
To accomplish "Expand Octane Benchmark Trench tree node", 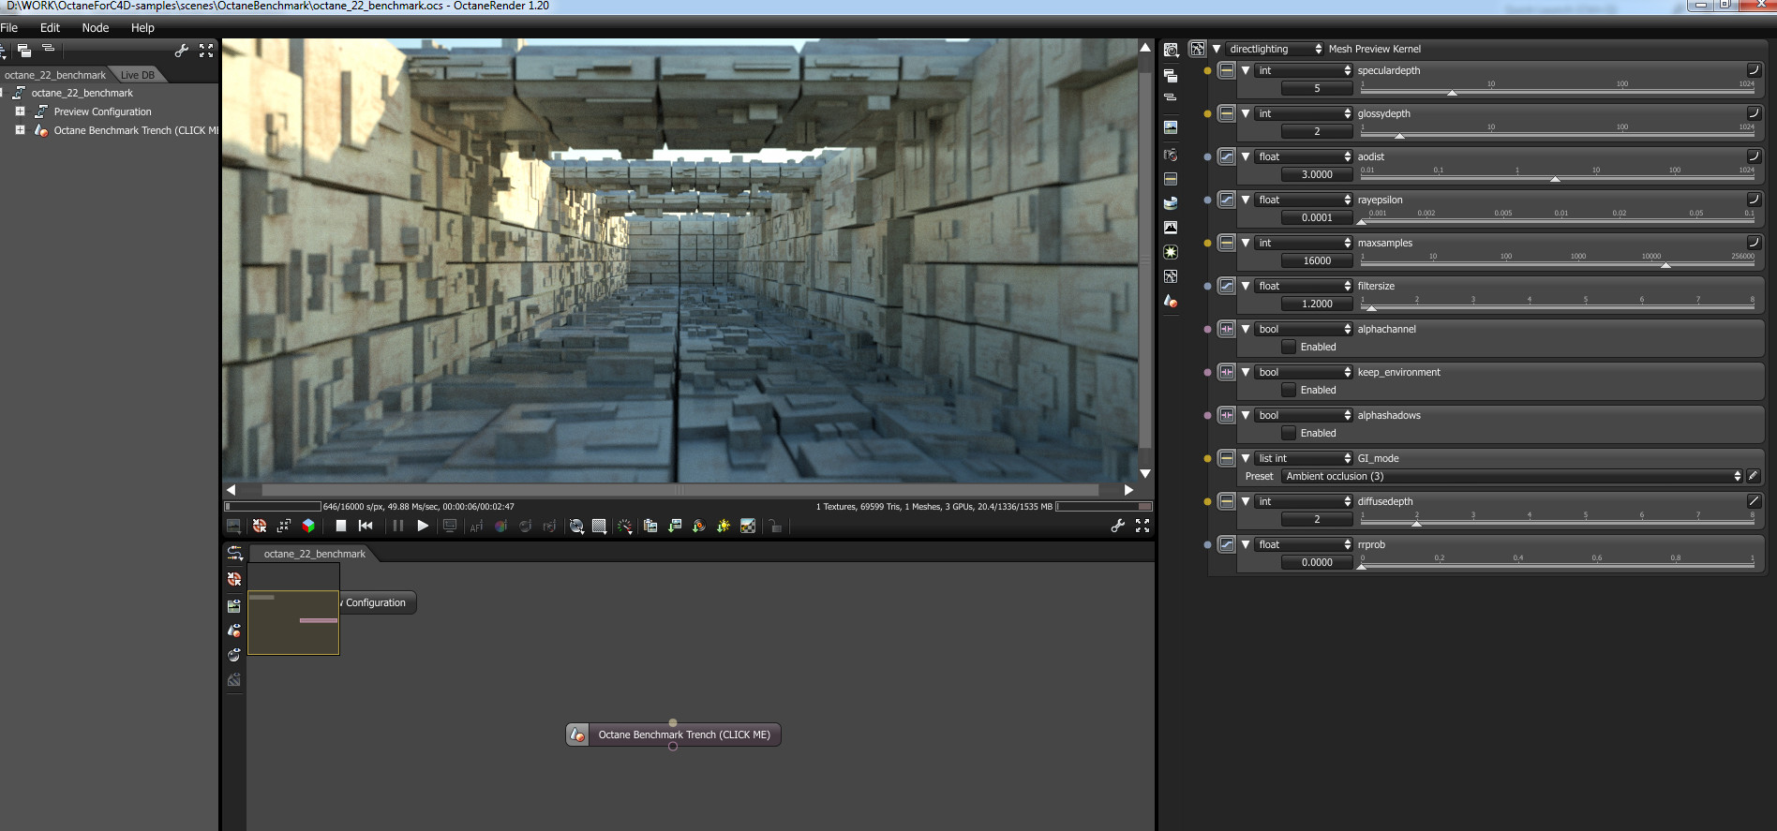I will (x=20, y=130).
